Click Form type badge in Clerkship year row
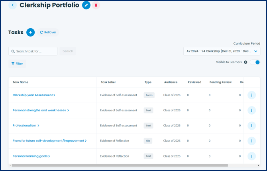Screen dimensions: 267x171 click(x=149, y=95)
